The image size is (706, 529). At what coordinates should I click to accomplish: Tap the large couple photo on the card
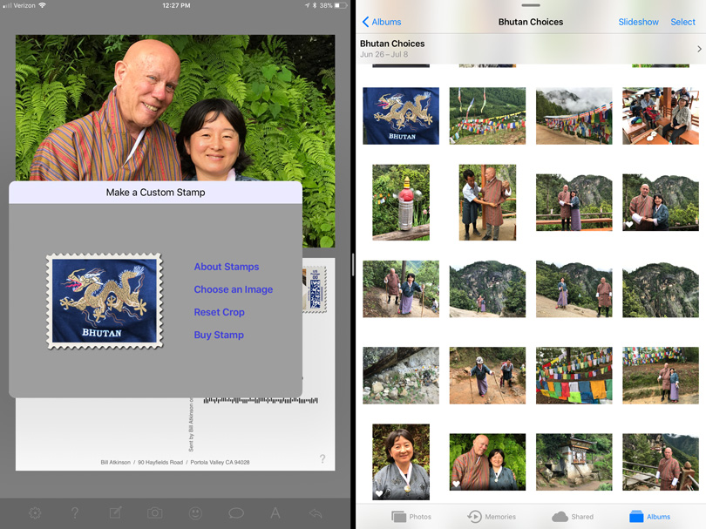[x=175, y=108]
